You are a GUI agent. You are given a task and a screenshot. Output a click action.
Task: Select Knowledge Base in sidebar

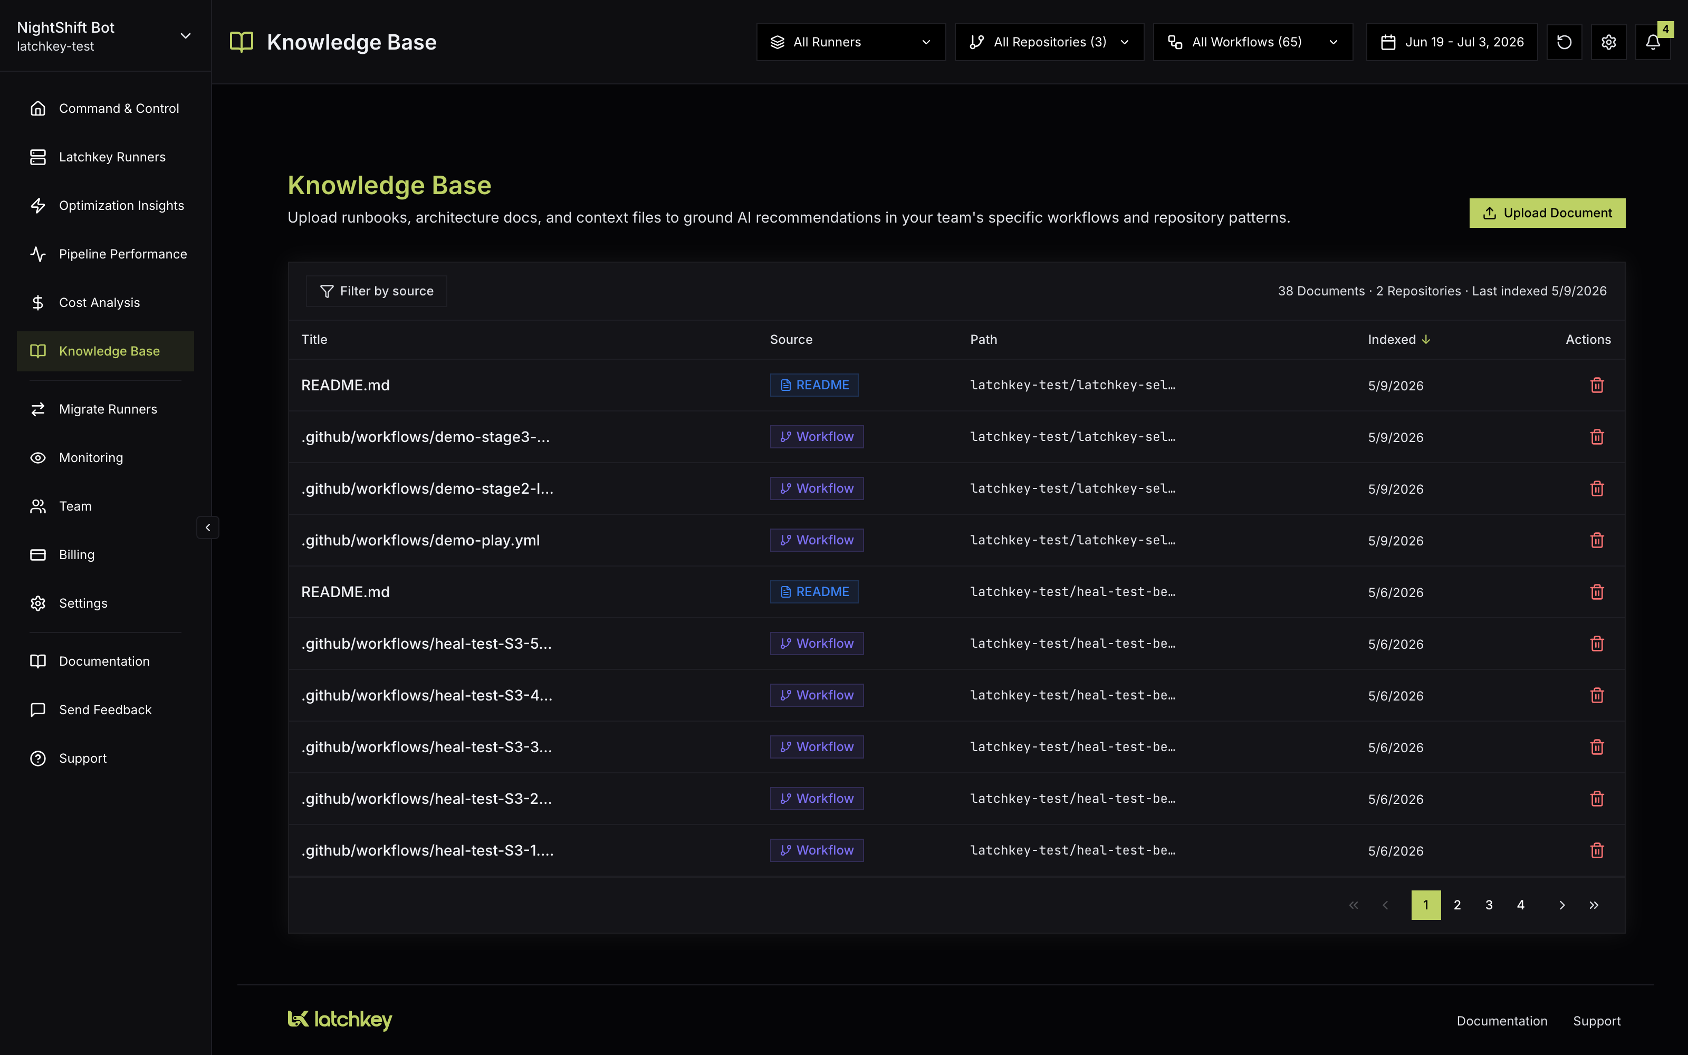point(105,351)
